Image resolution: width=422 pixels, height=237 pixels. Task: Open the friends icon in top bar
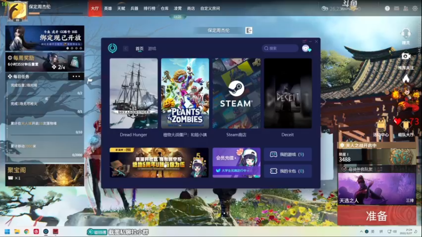pyautogui.click(x=406, y=8)
